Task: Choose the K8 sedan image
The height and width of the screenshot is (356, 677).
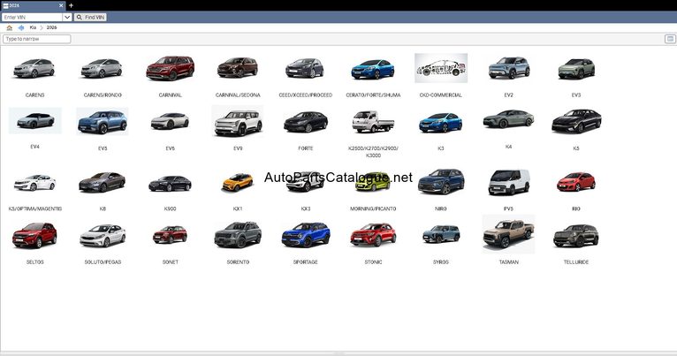Action: [102, 182]
